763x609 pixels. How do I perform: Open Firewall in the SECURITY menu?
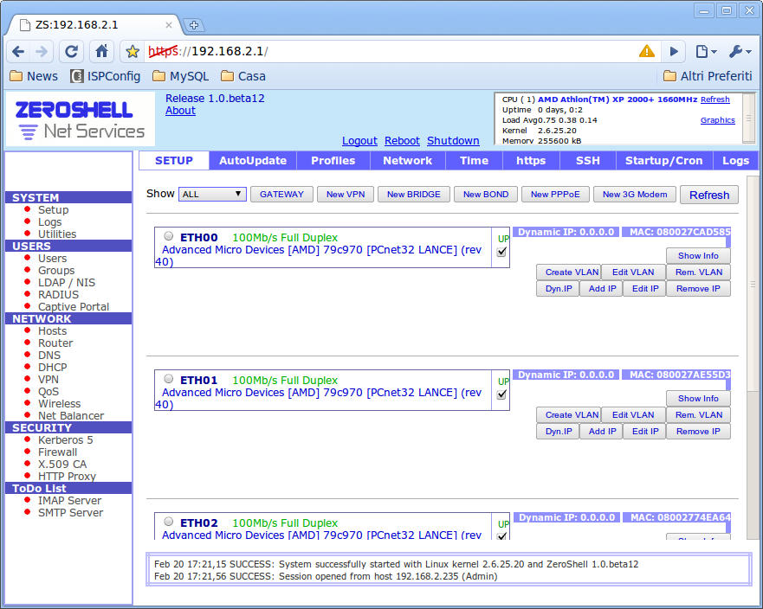(57, 452)
